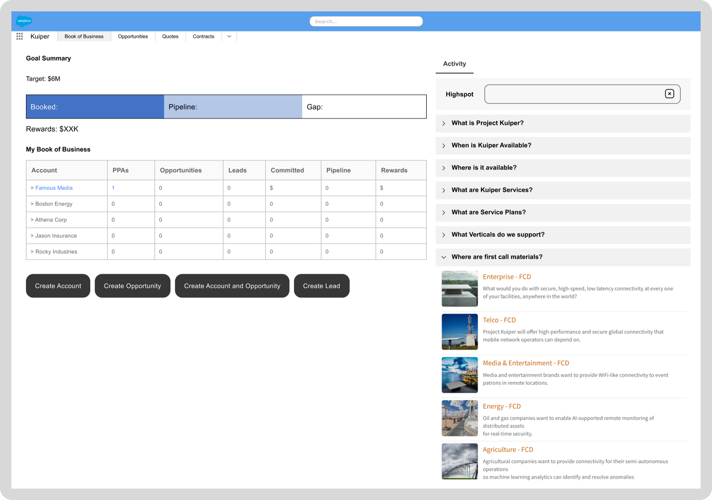Screen dimensions: 712x500
Task: Click Media & Entertainment FCD thumbnail
Action: (459, 375)
